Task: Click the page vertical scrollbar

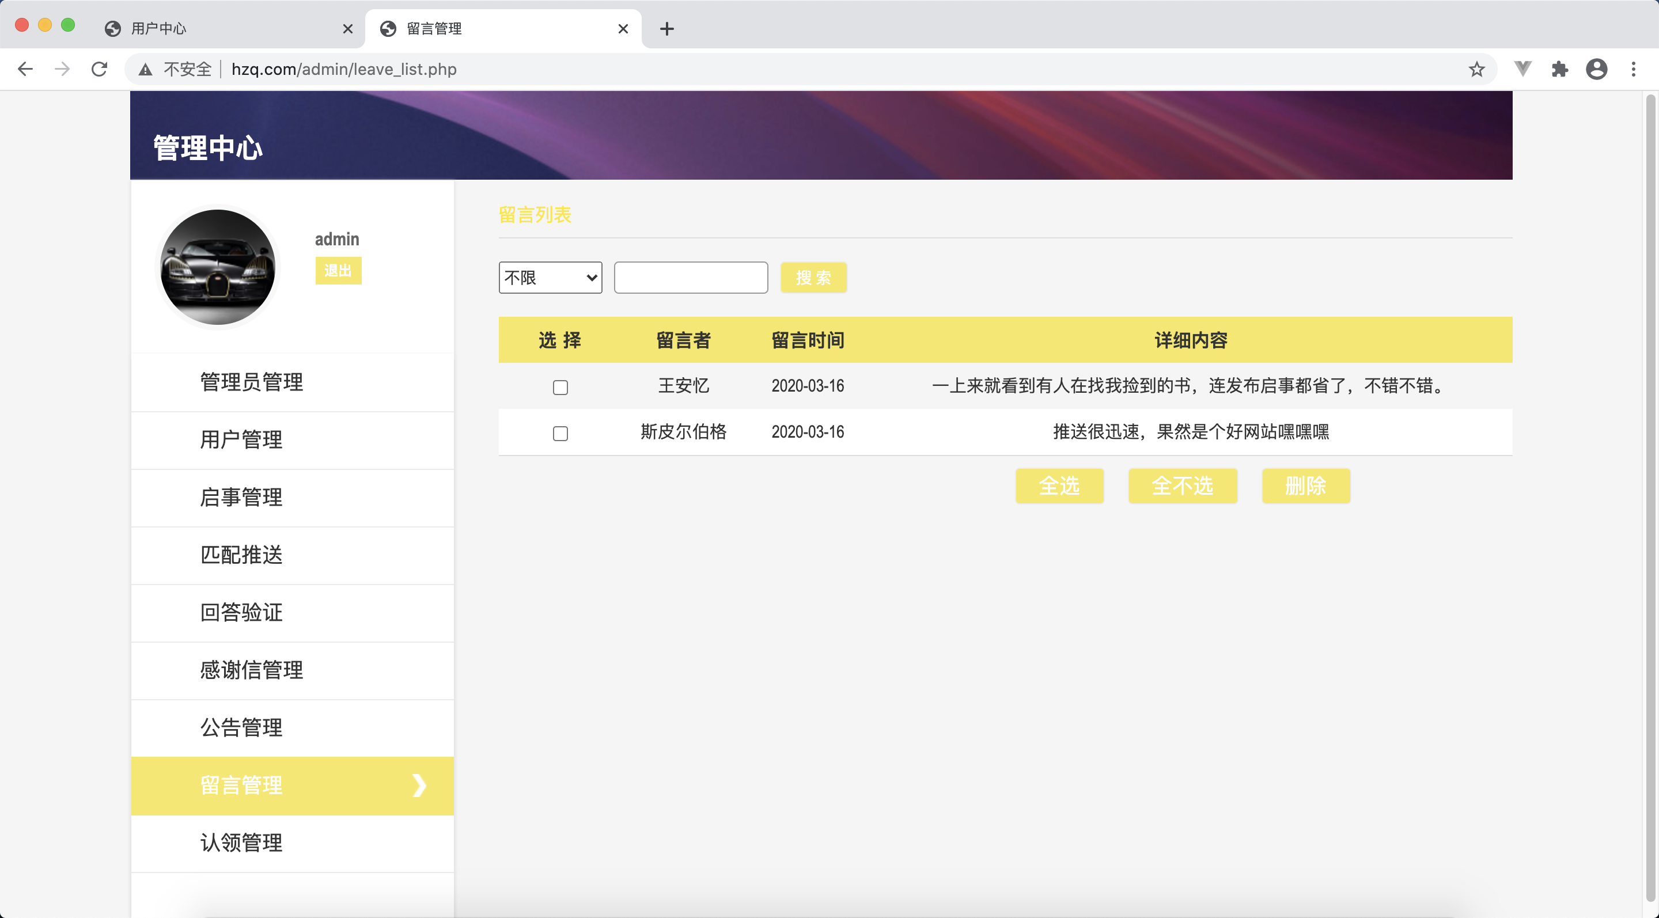Action: tap(1650, 497)
